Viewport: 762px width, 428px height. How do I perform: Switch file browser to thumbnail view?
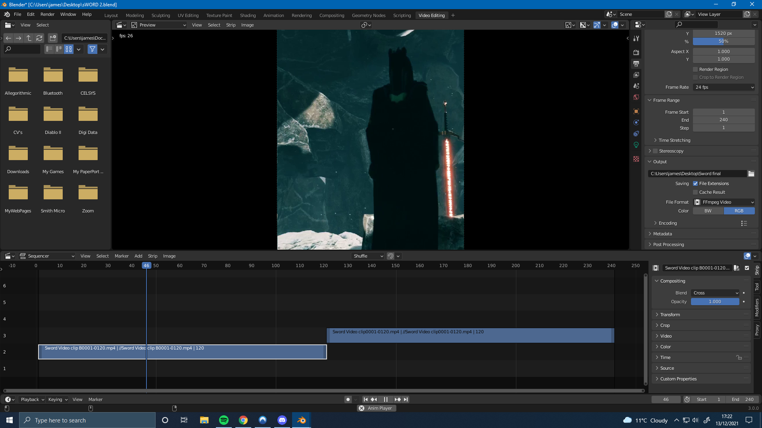click(69, 49)
